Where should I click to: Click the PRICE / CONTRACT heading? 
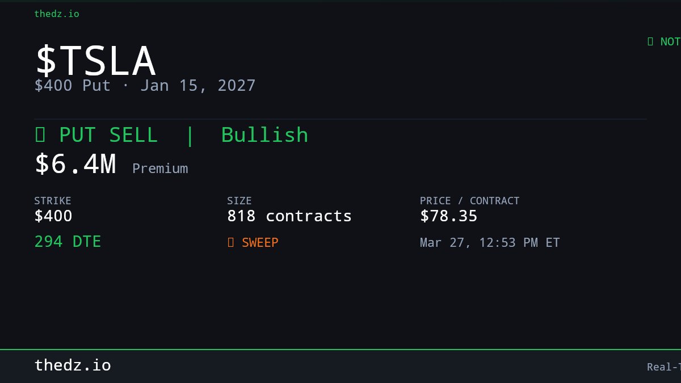coord(469,201)
